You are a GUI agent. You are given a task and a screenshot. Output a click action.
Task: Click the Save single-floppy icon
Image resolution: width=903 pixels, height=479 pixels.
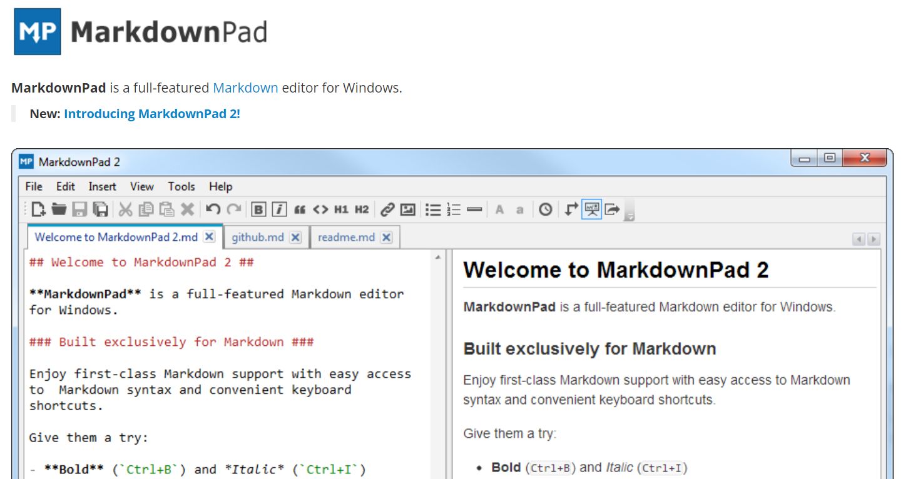click(x=79, y=209)
